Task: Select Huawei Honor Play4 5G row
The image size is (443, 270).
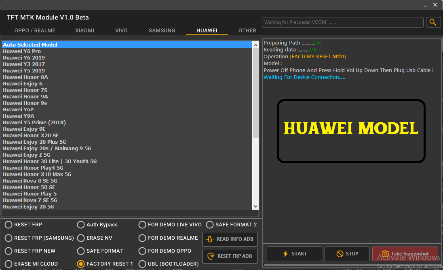Action: point(127,168)
